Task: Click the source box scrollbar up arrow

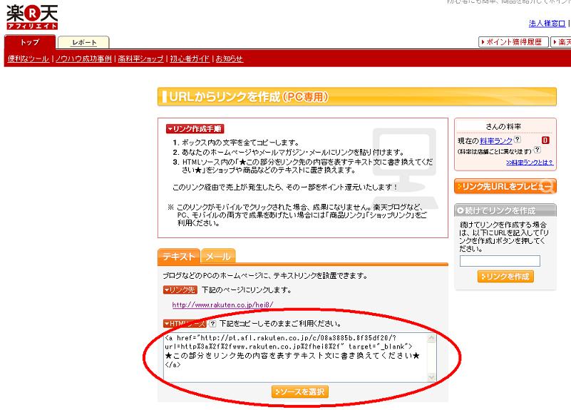Action: [431, 338]
